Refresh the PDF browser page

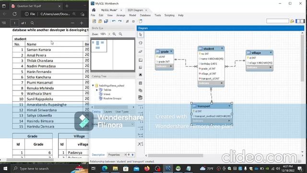14,14
